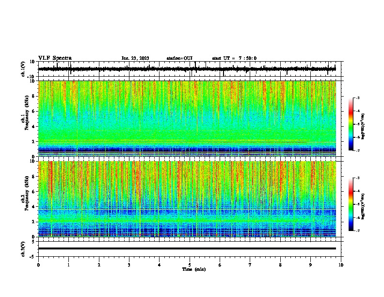Click the time axis tick label "1"
This screenshot has height=297, width=384.
pos(68,265)
